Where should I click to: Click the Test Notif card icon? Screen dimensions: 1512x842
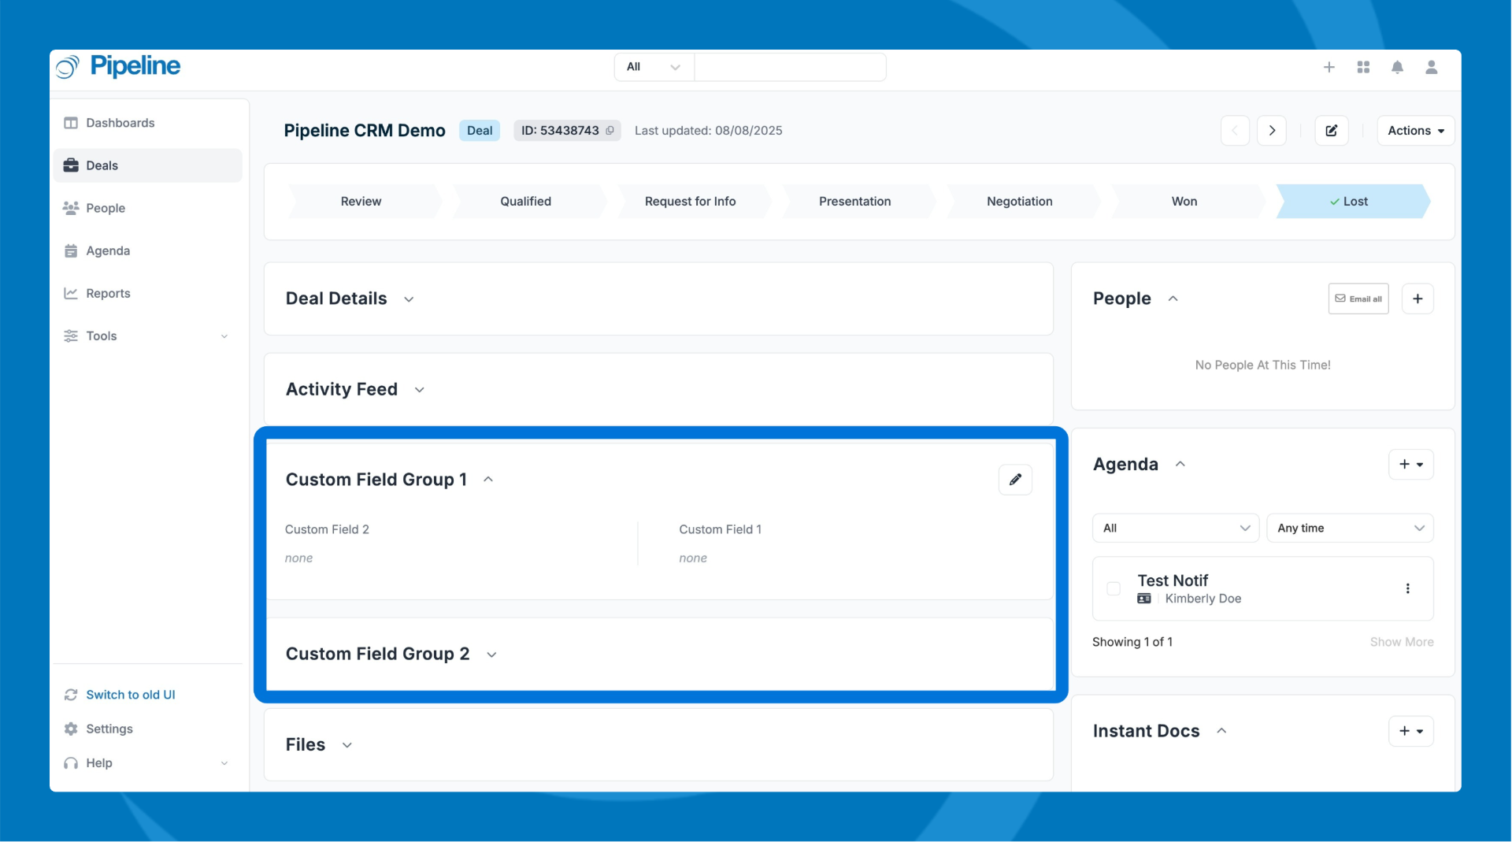pyautogui.click(x=1144, y=599)
